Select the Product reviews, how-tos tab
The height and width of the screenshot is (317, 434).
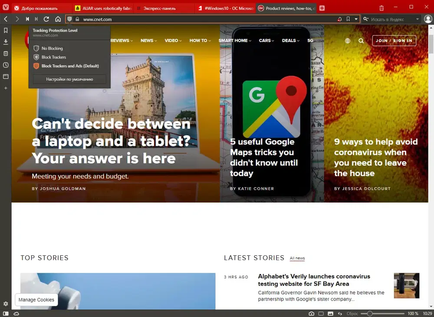coord(286,8)
